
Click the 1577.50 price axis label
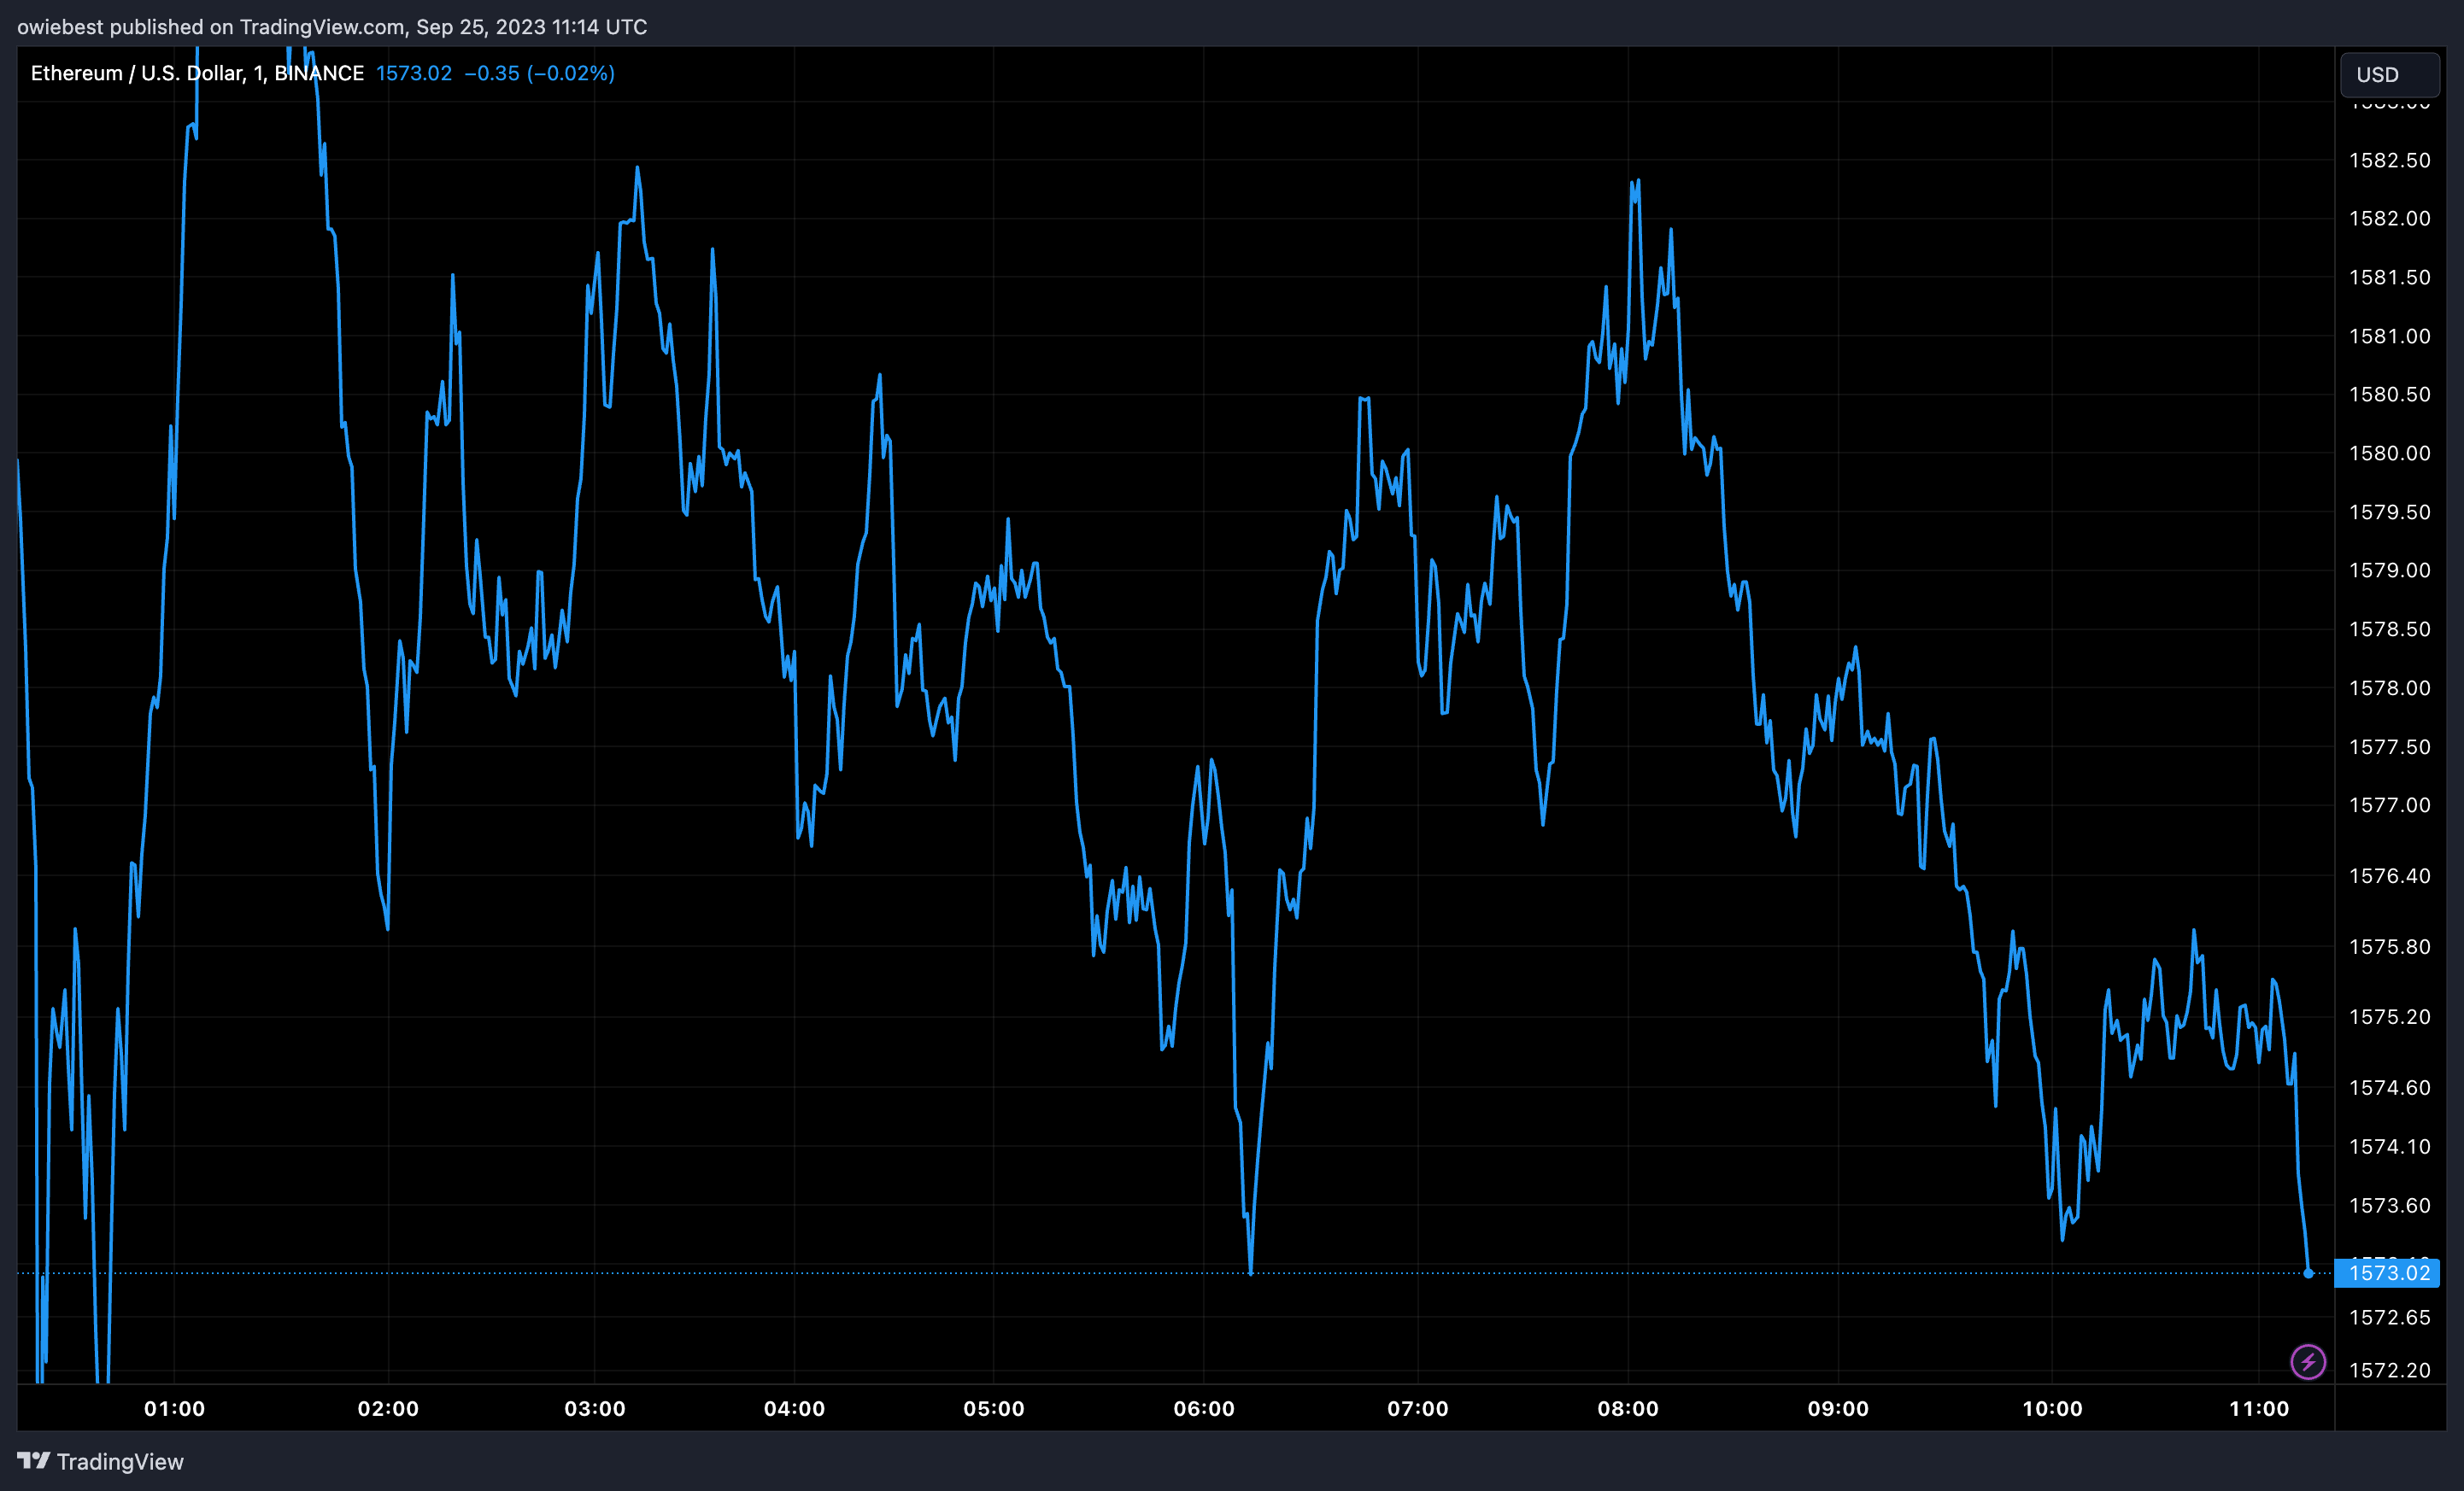pyautogui.click(x=2389, y=746)
